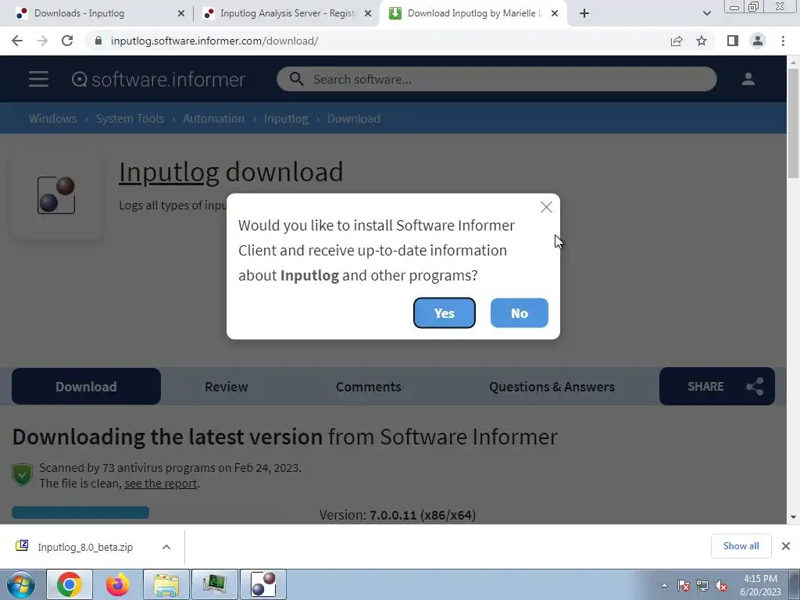Screen dimensions: 800x600
Task: Open a new browser tab with plus
Action: click(584, 13)
